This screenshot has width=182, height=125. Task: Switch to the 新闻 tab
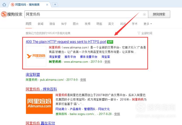41,24
